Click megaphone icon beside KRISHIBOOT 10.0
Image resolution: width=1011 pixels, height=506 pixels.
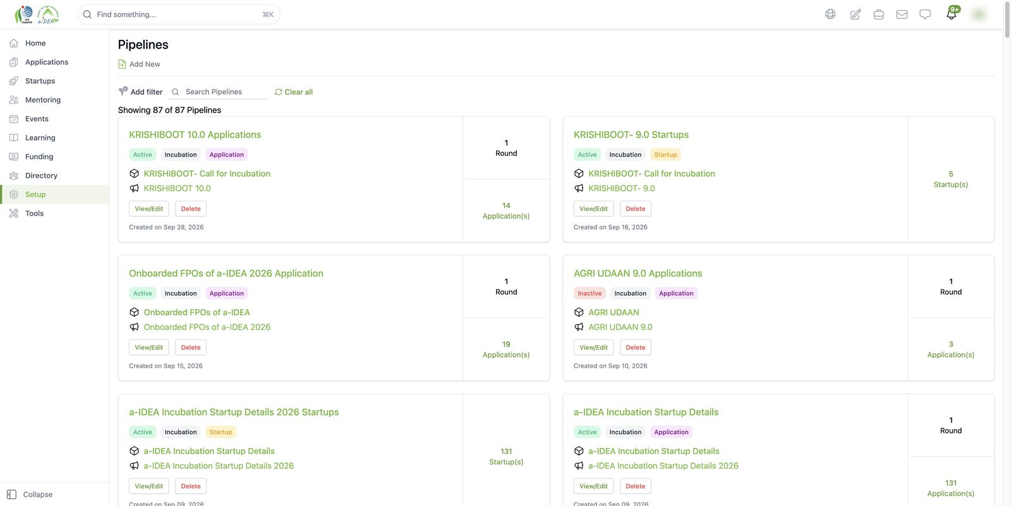(x=134, y=188)
